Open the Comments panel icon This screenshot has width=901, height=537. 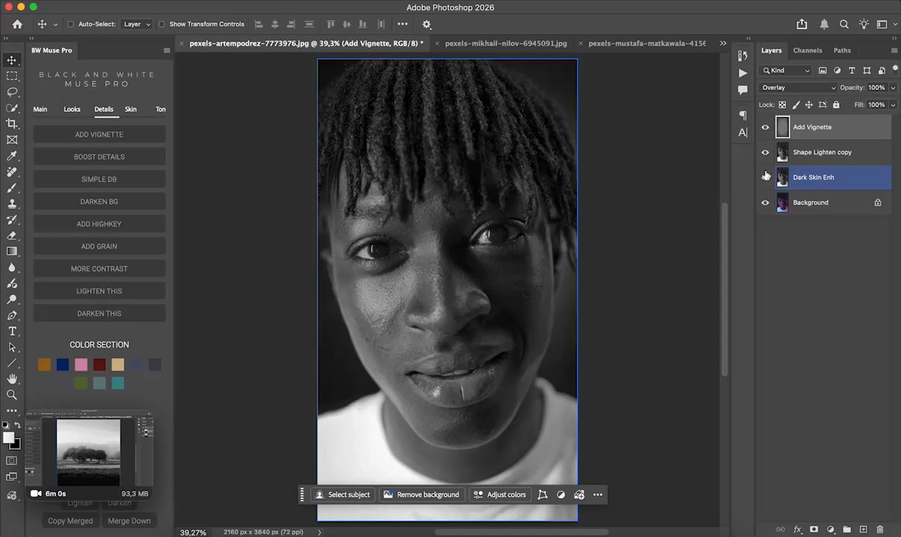743,89
